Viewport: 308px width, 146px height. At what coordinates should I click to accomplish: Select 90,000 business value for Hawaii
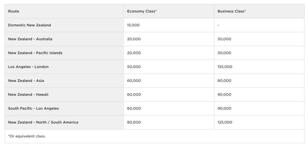[224, 95]
